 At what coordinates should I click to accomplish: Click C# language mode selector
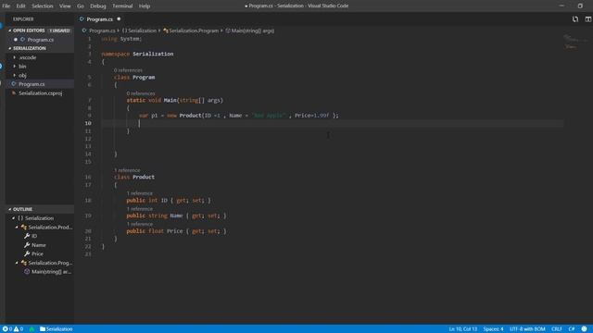point(572,329)
